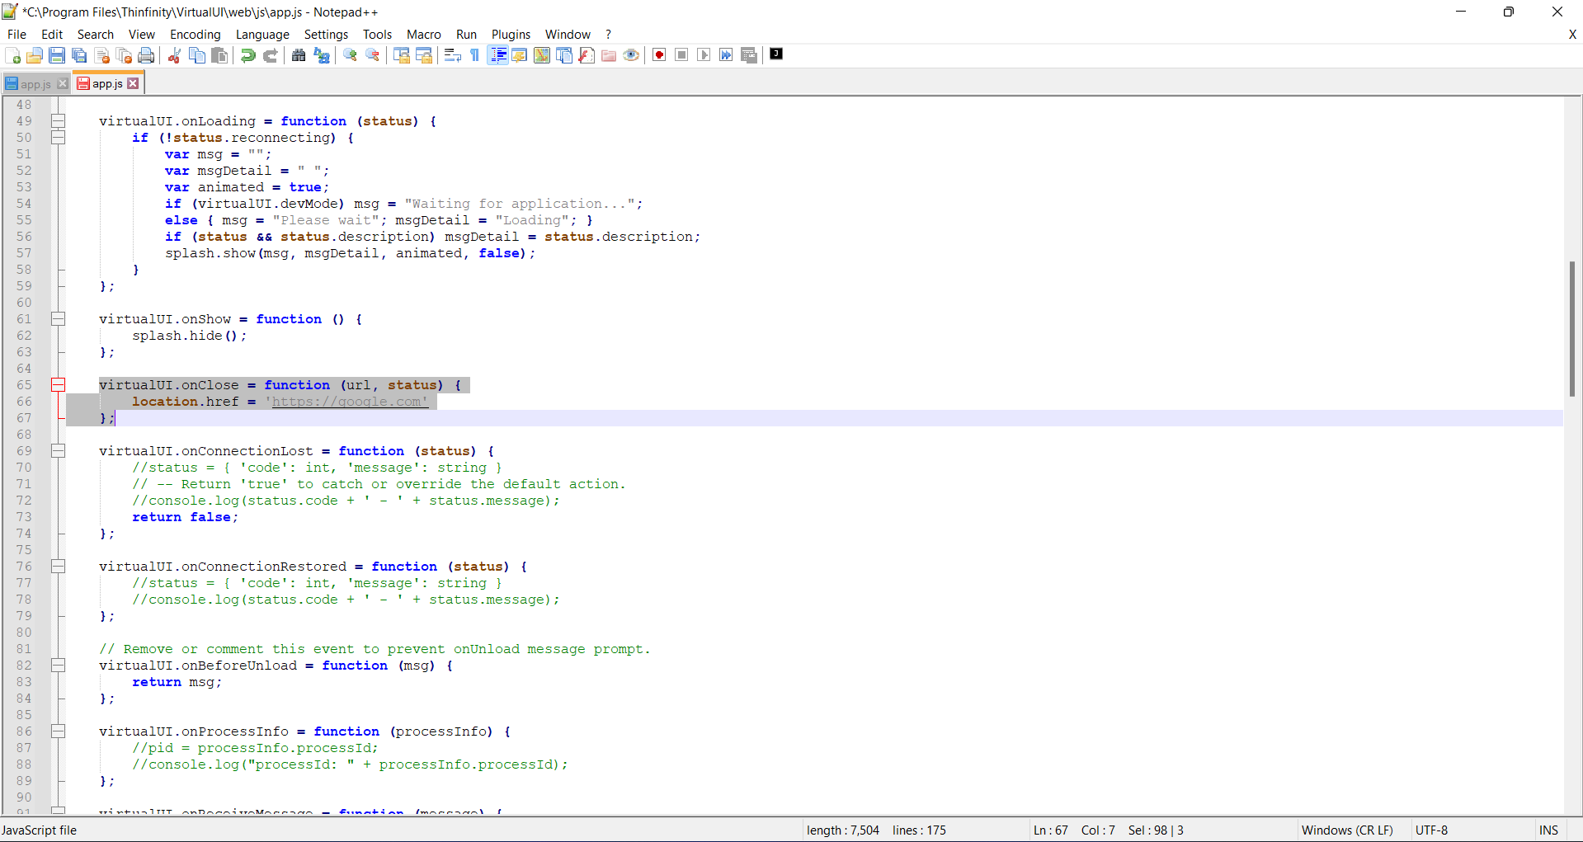Click Windows (CR LF) in status bar
Viewport: 1583px width, 842px height.
coord(1347,830)
